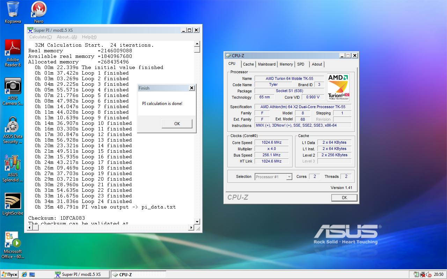The width and height of the screenshot is (447, 279).
Task: Click the Package value Socket S1 (638)
Action: (289, 91)
